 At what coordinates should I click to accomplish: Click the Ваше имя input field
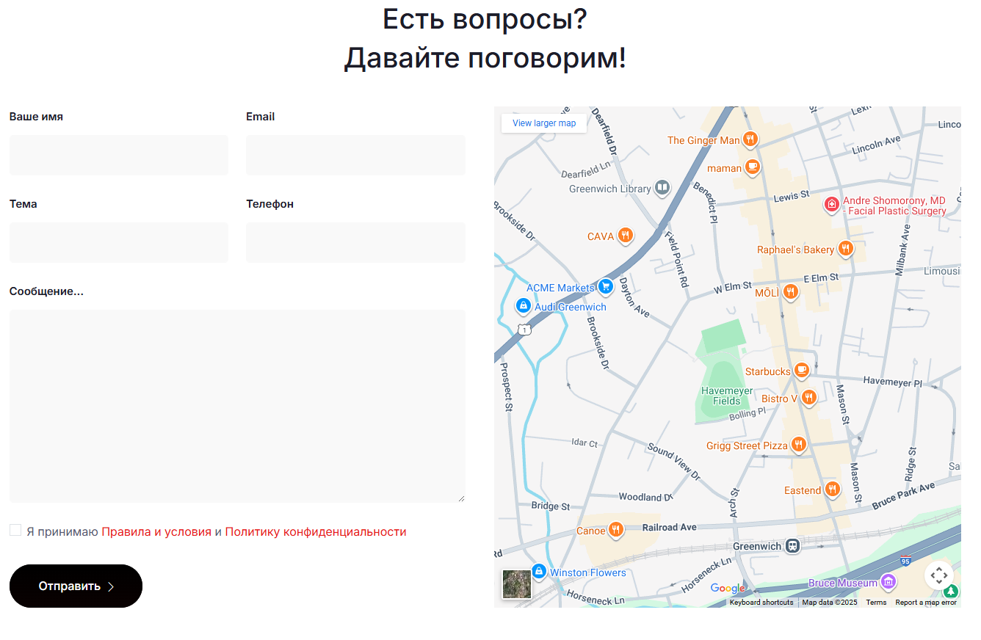click(119, 155)
